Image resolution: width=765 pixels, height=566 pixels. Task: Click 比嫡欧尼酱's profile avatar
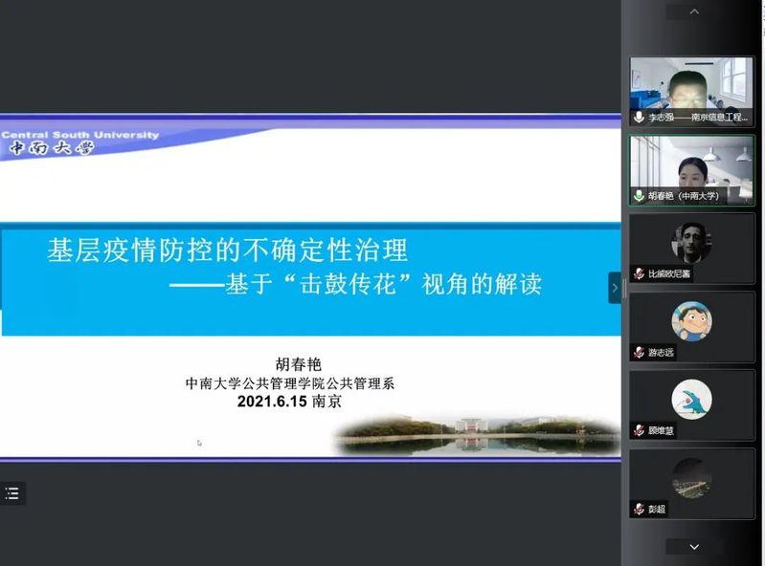pos(691,242)
